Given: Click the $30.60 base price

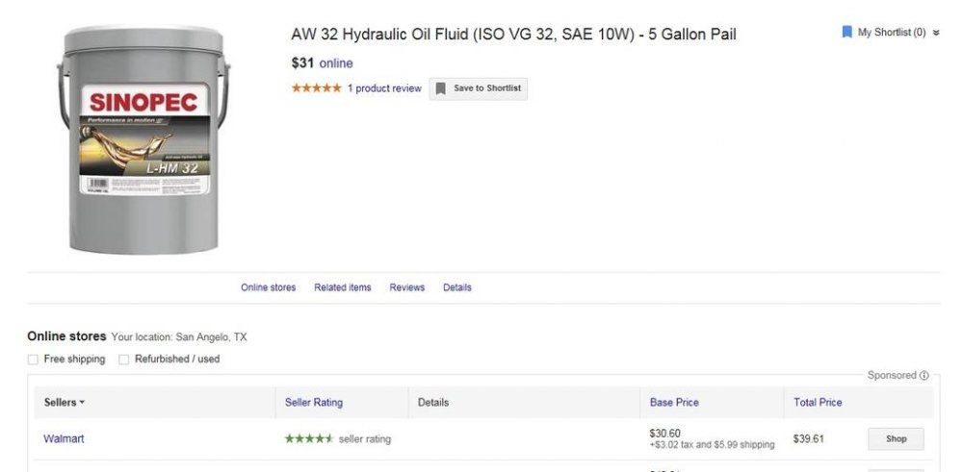Looking at the screenshot, I should (664, 434).
